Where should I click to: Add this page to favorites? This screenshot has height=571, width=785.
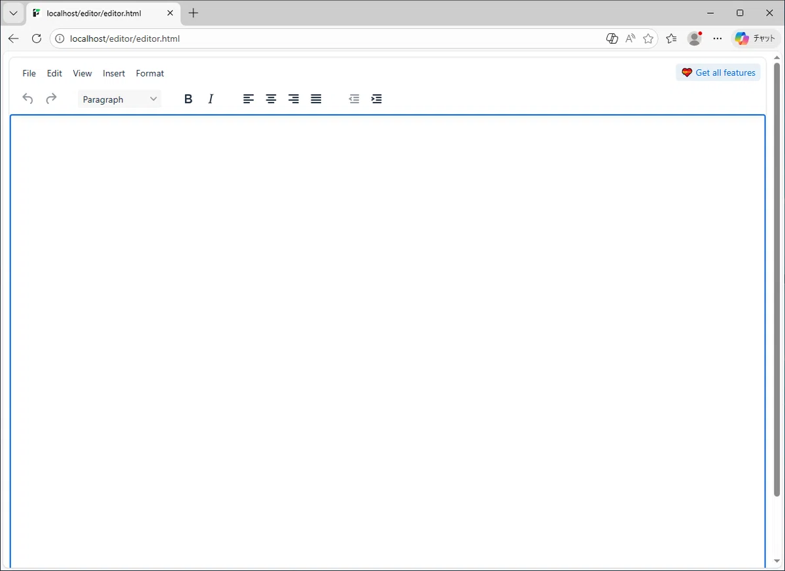pyautogui.click(x=648, y=39)
